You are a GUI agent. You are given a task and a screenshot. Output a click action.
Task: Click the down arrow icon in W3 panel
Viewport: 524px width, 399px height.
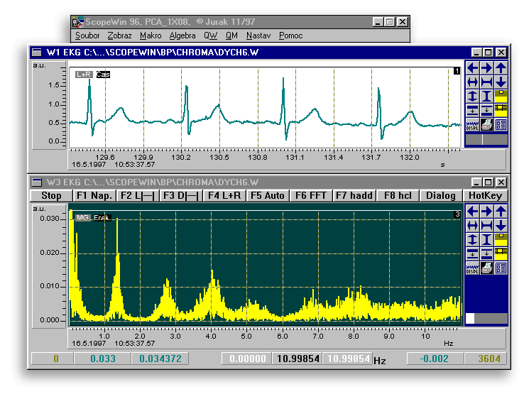click(x=501, y=226)
